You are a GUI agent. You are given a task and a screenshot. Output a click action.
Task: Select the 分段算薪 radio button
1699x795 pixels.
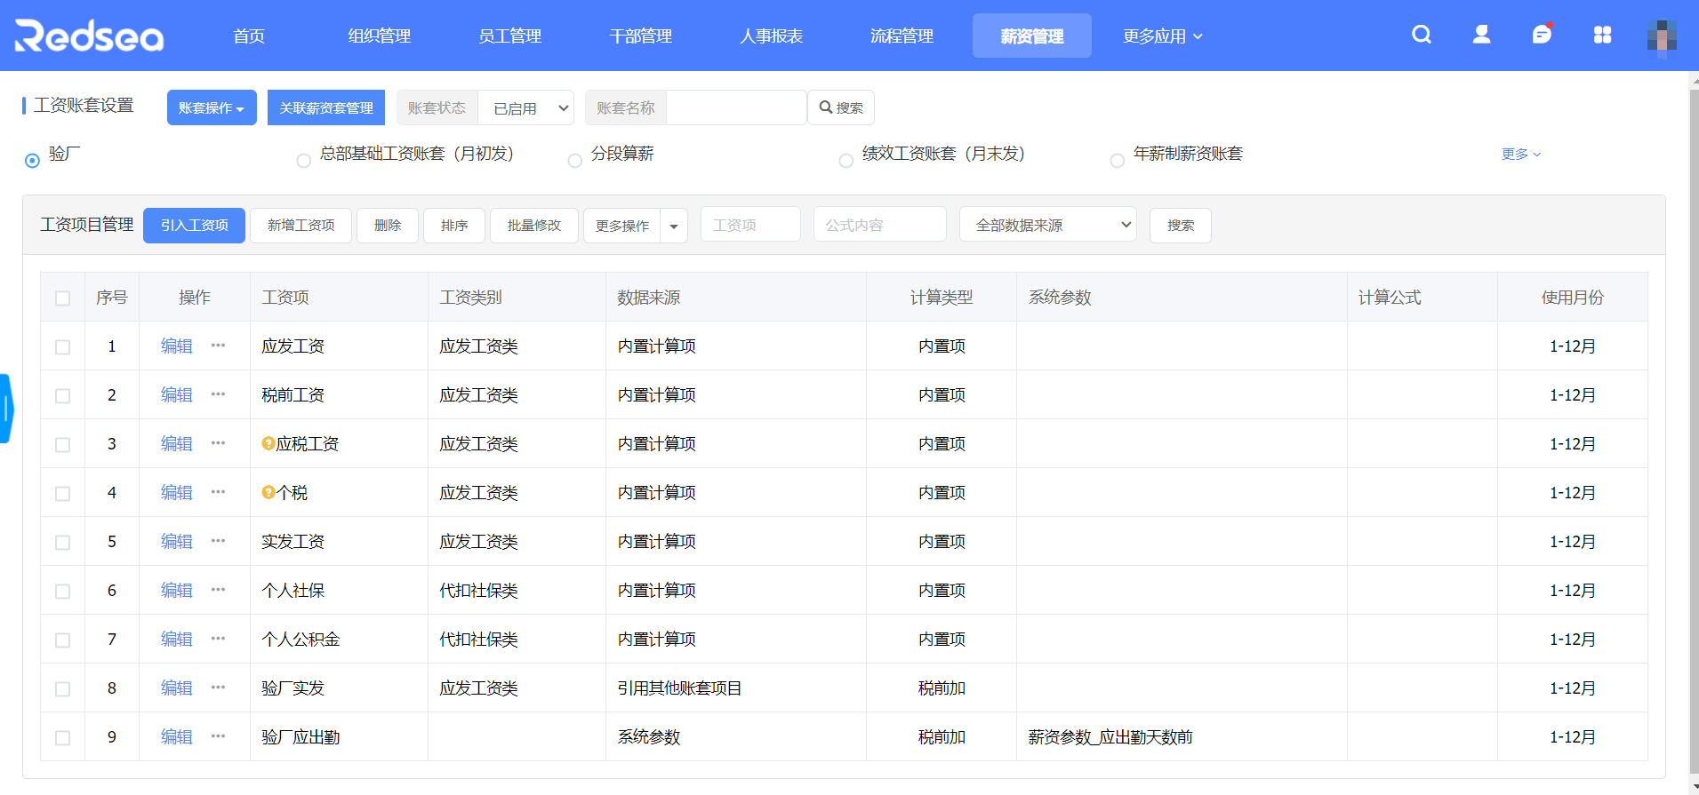coord(575,161)
